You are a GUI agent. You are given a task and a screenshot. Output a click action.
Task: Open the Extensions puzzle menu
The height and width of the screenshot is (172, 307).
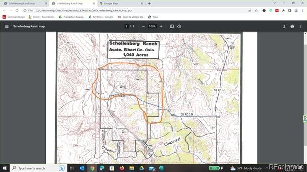click(284, 10)
